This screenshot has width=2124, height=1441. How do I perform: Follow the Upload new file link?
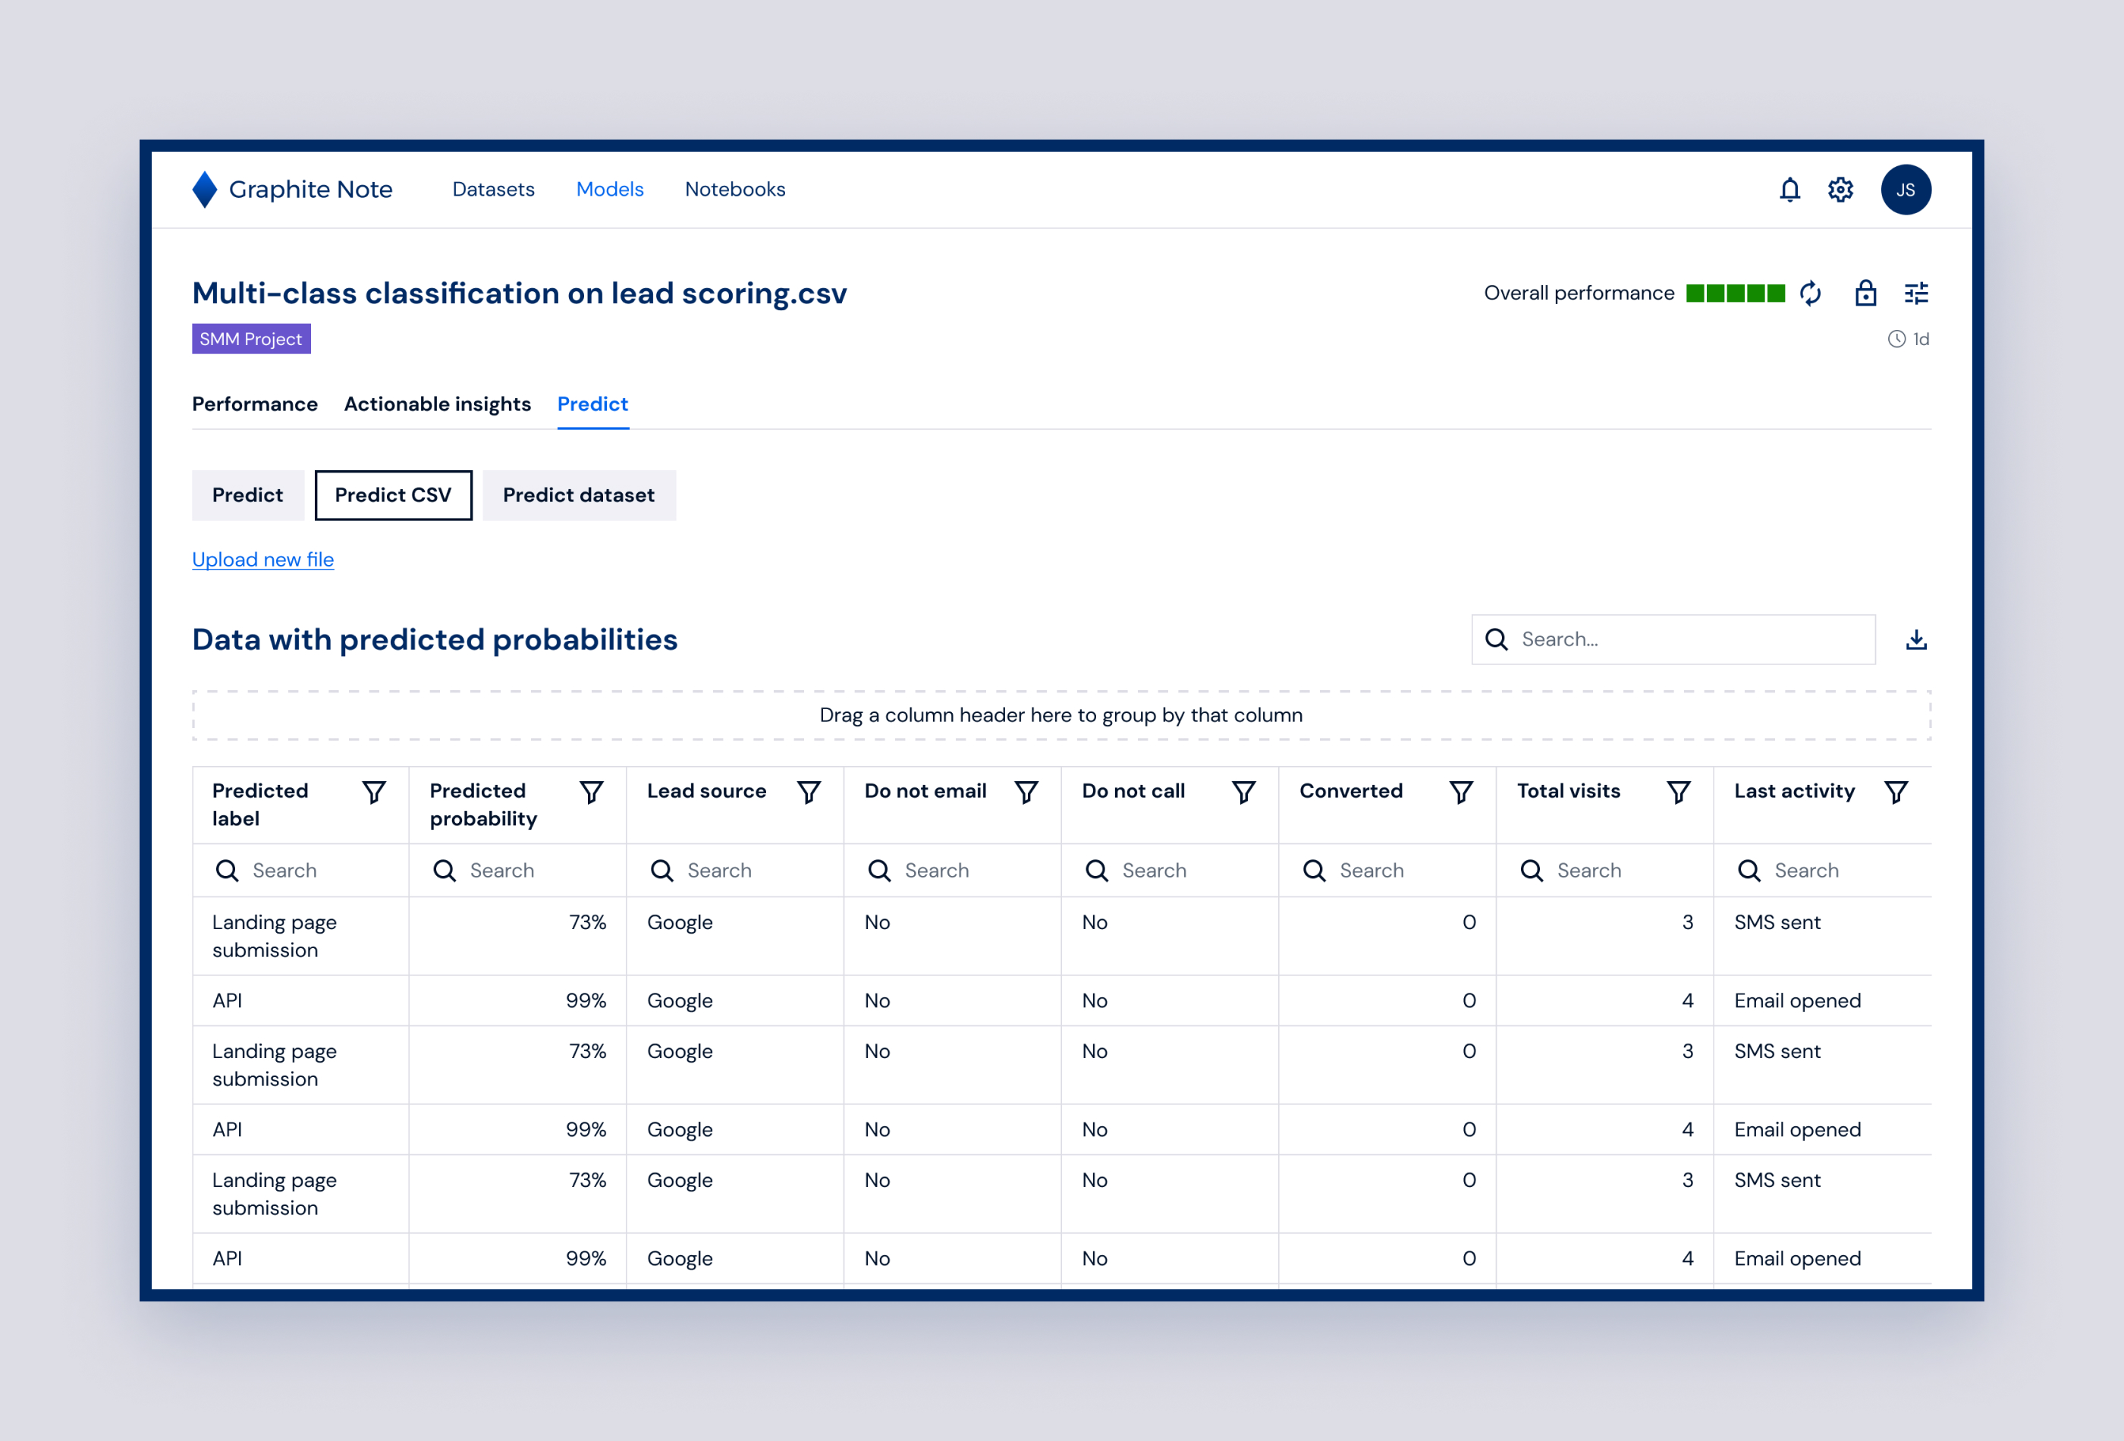coord(263,559)
